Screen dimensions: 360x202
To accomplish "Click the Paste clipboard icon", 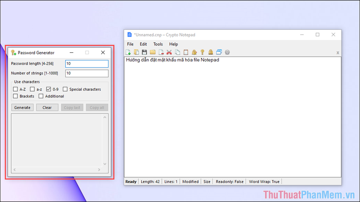I will pyautogui.click(x=186, y=52).
